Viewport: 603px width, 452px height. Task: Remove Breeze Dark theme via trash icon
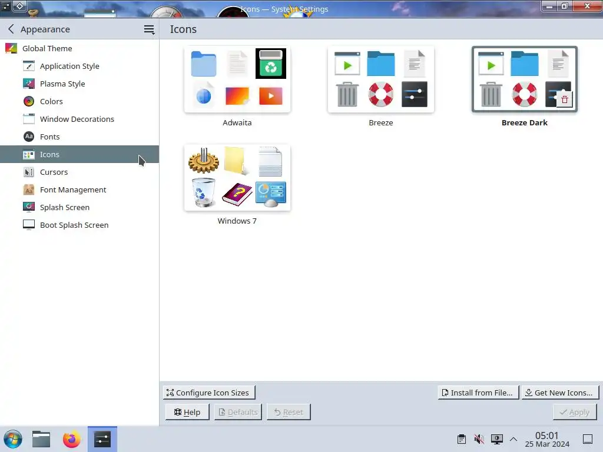point(565,100)
